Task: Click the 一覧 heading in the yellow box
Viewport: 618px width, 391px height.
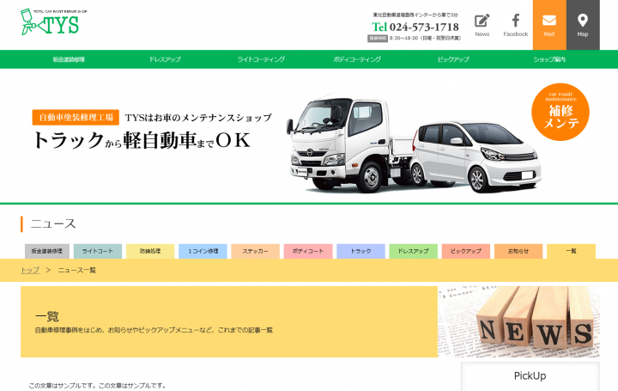Action: 47,316
